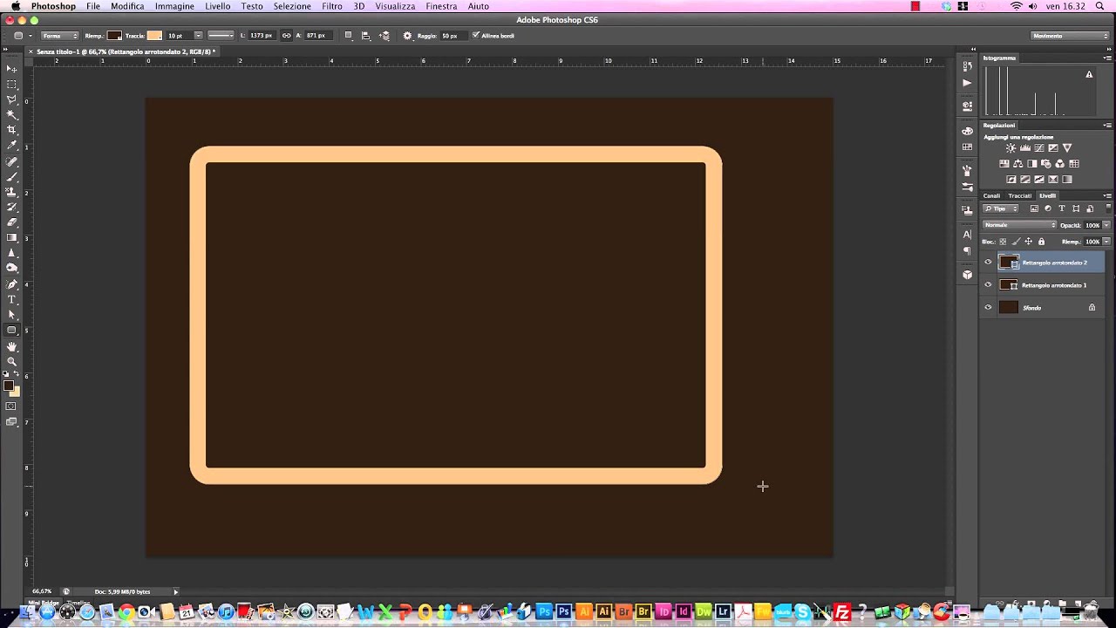
Task: Hide the Sfondo layer
Action: (x=988, y=307)
